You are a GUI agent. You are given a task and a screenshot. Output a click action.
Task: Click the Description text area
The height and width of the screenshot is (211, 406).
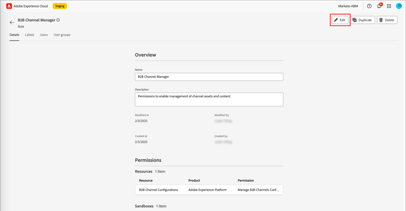click(209, 100)
